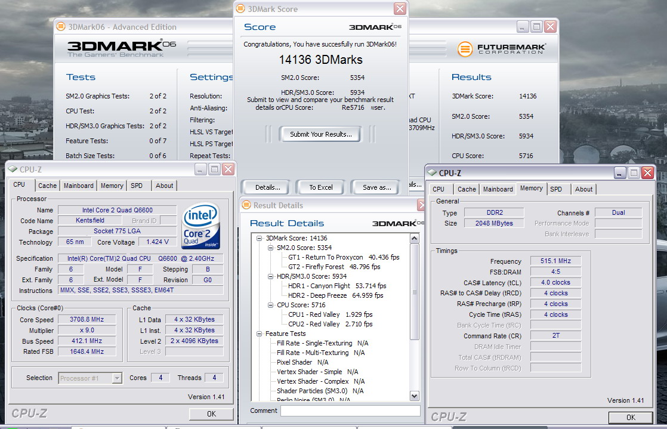Click OK in the left CPU-Z window
Image resolution: width=667 pixels, height=429 pixels.
point(211,413)
